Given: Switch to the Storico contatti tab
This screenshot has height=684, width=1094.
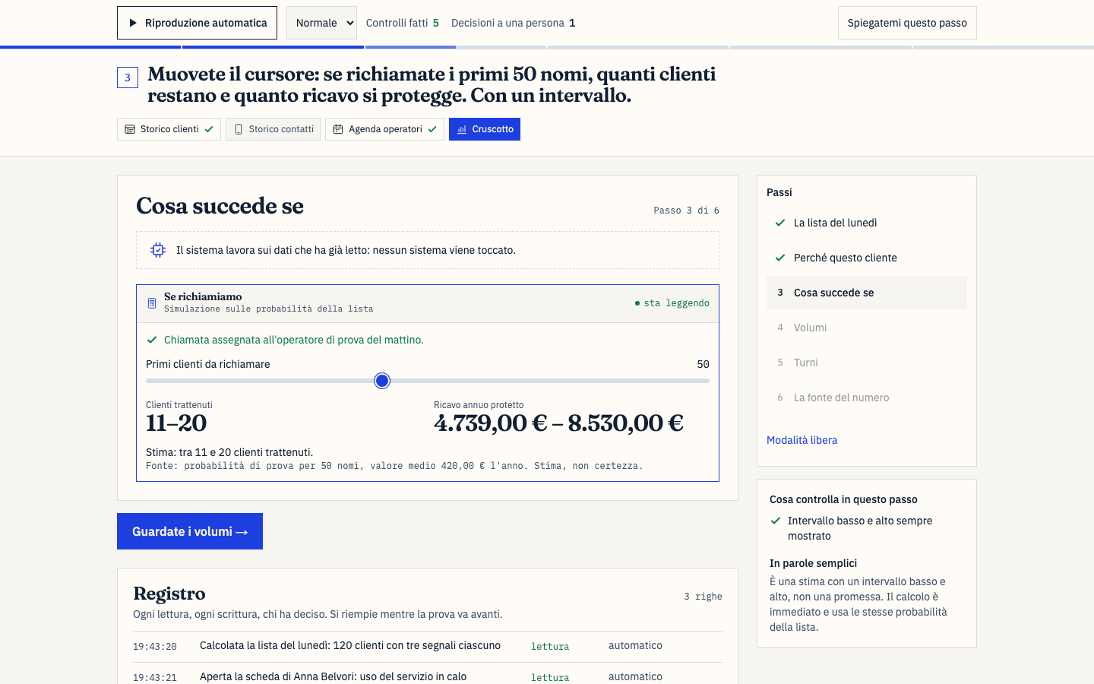Looking at the screenshot, I should click(x=273, y=129).
